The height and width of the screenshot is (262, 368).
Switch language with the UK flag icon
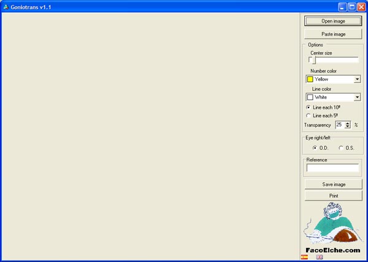pos(320,257)
